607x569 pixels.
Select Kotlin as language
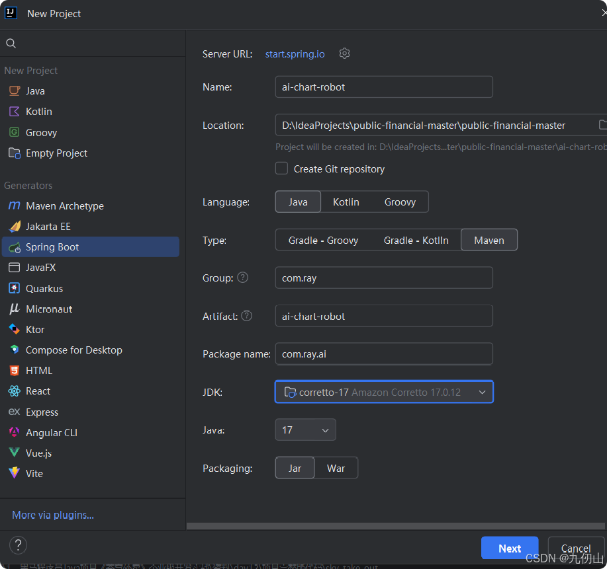coord(346,202)
